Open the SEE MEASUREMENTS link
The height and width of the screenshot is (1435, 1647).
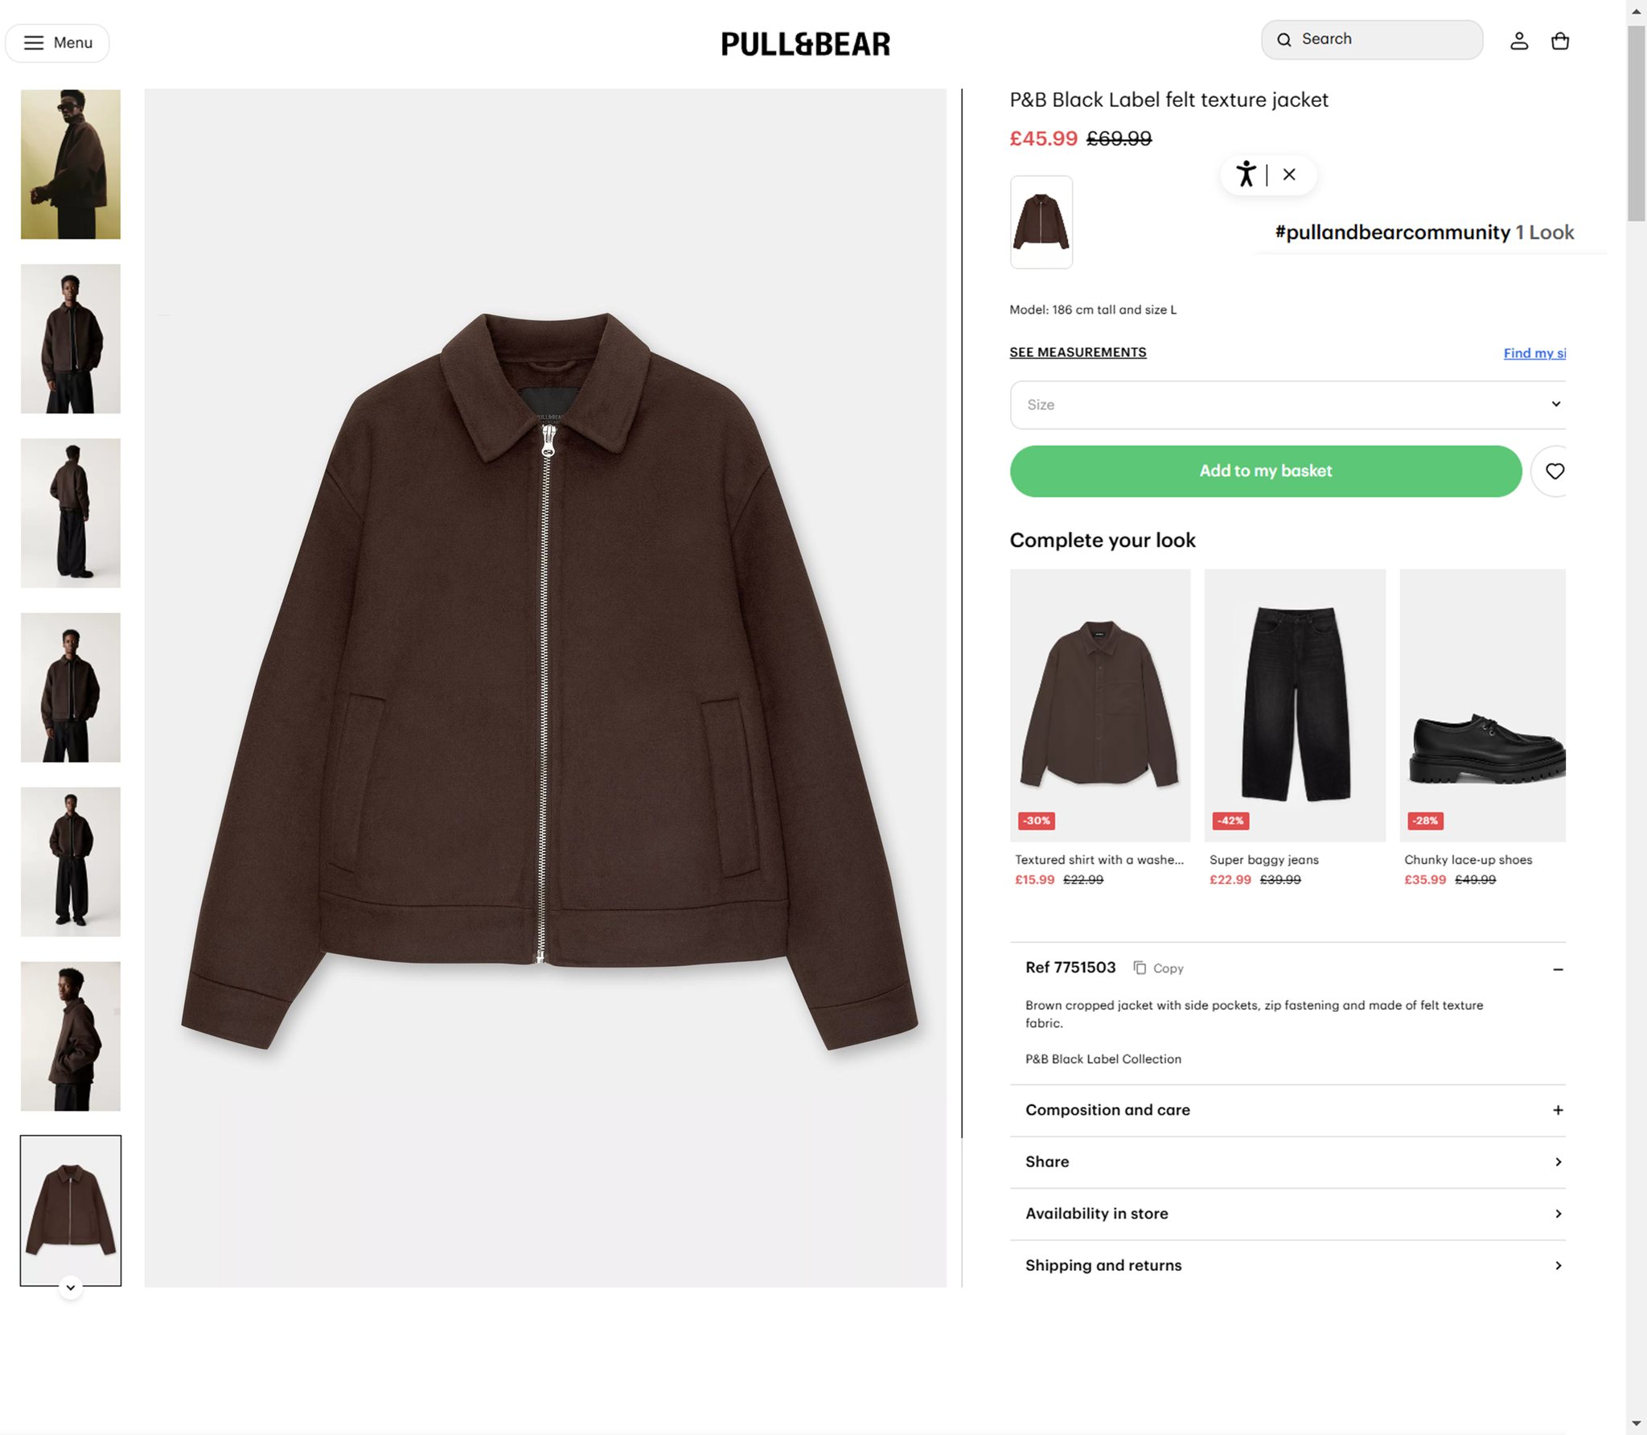pyautogui.click(x=1078, y=352)
